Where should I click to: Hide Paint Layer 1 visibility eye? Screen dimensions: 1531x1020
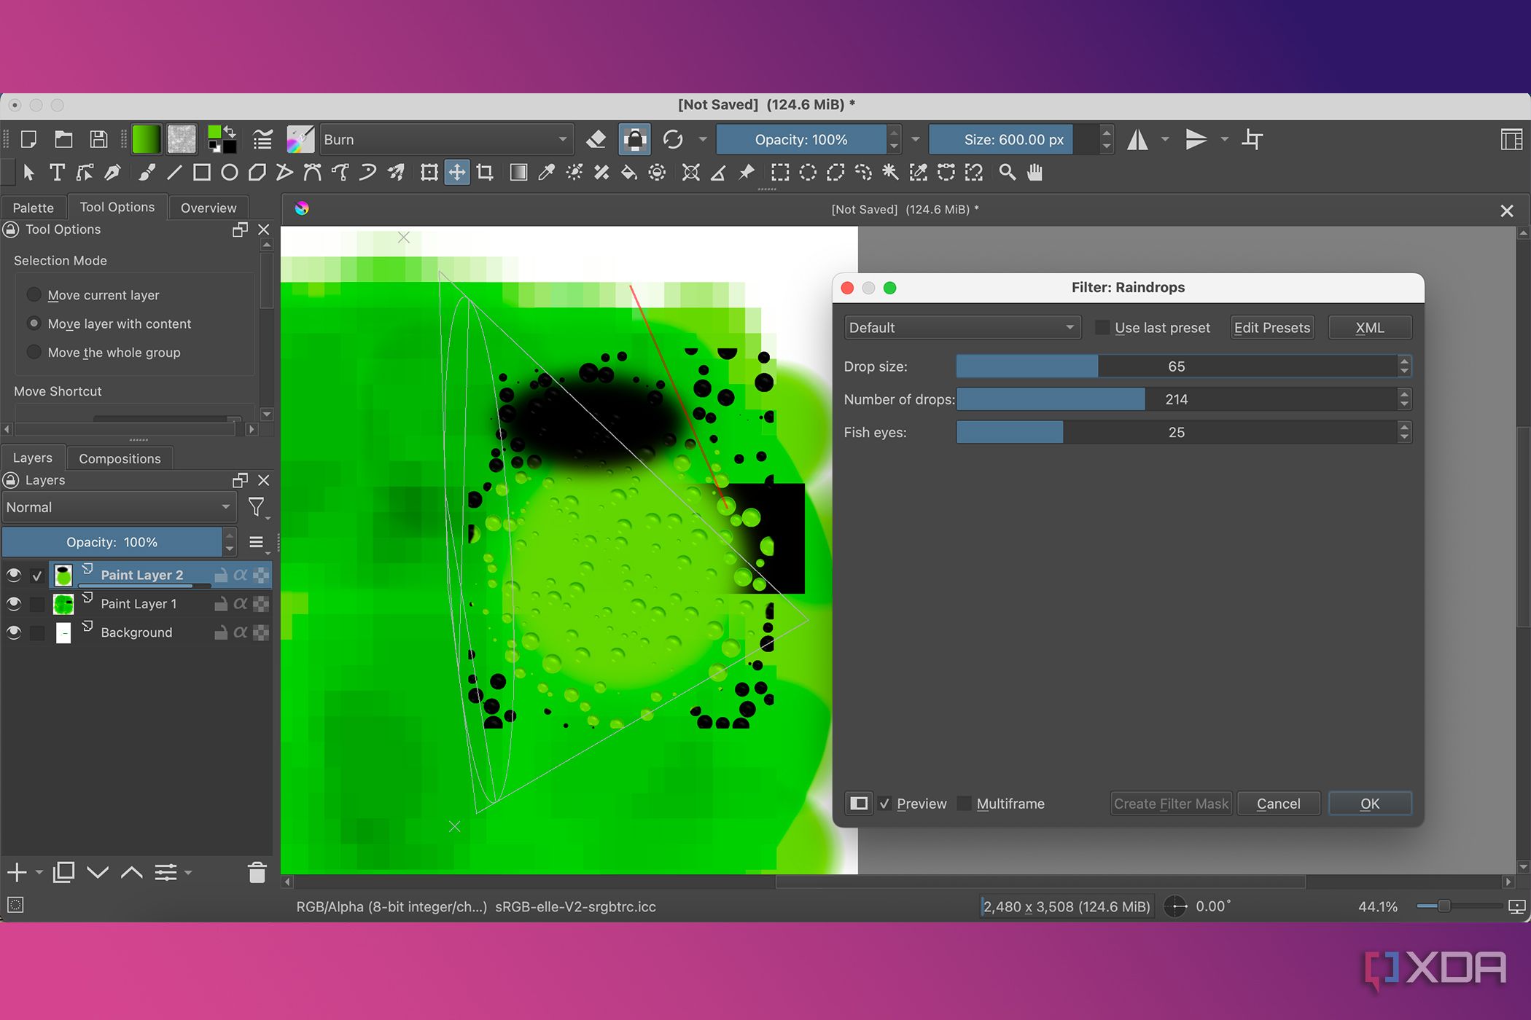tap(13, 603)
